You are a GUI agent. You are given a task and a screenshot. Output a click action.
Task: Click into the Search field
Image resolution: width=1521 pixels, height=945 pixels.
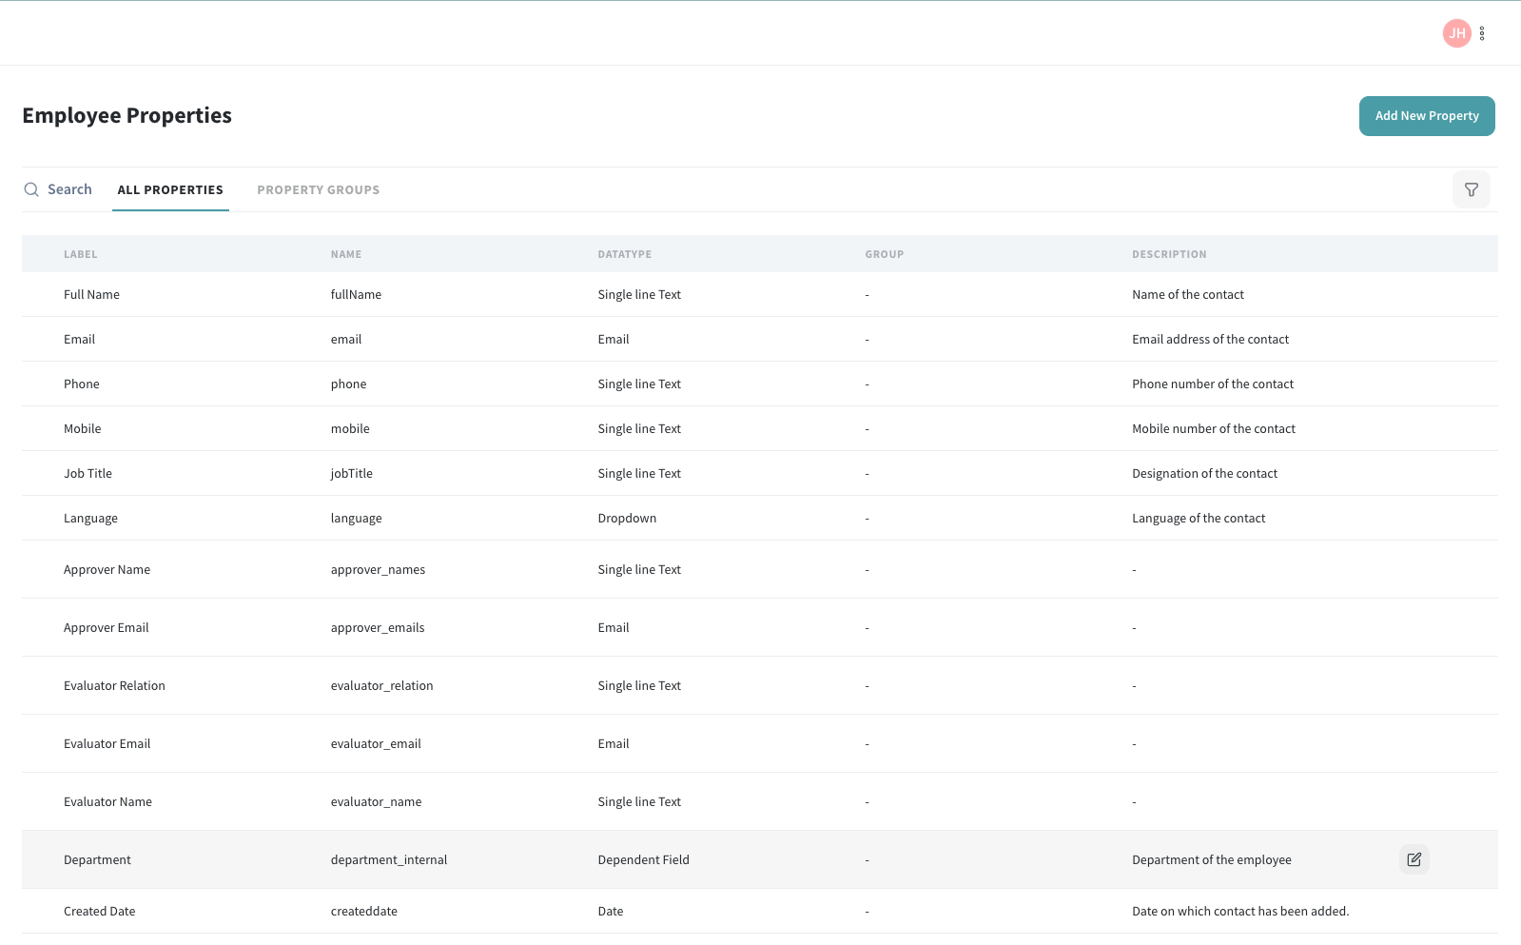click(70, 189)
